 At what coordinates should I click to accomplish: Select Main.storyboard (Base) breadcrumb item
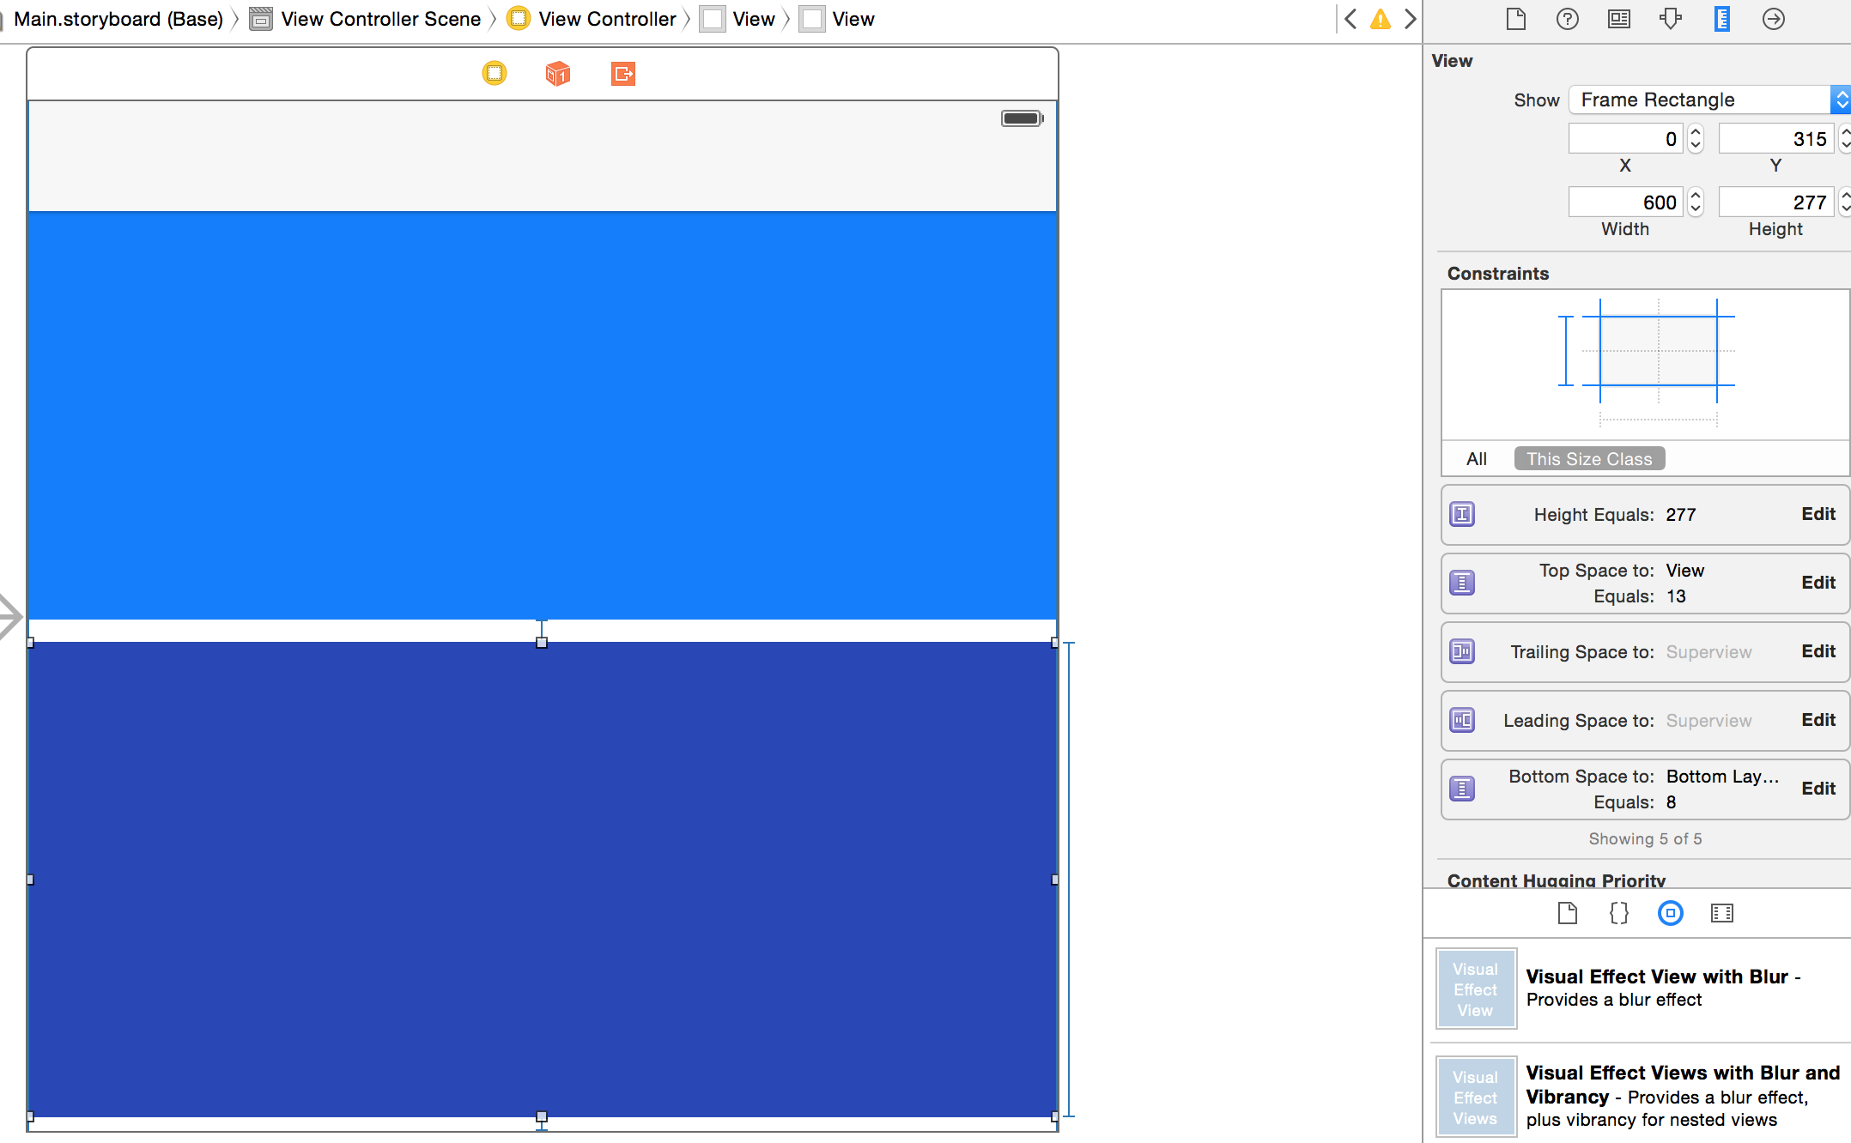coord(118,19)
